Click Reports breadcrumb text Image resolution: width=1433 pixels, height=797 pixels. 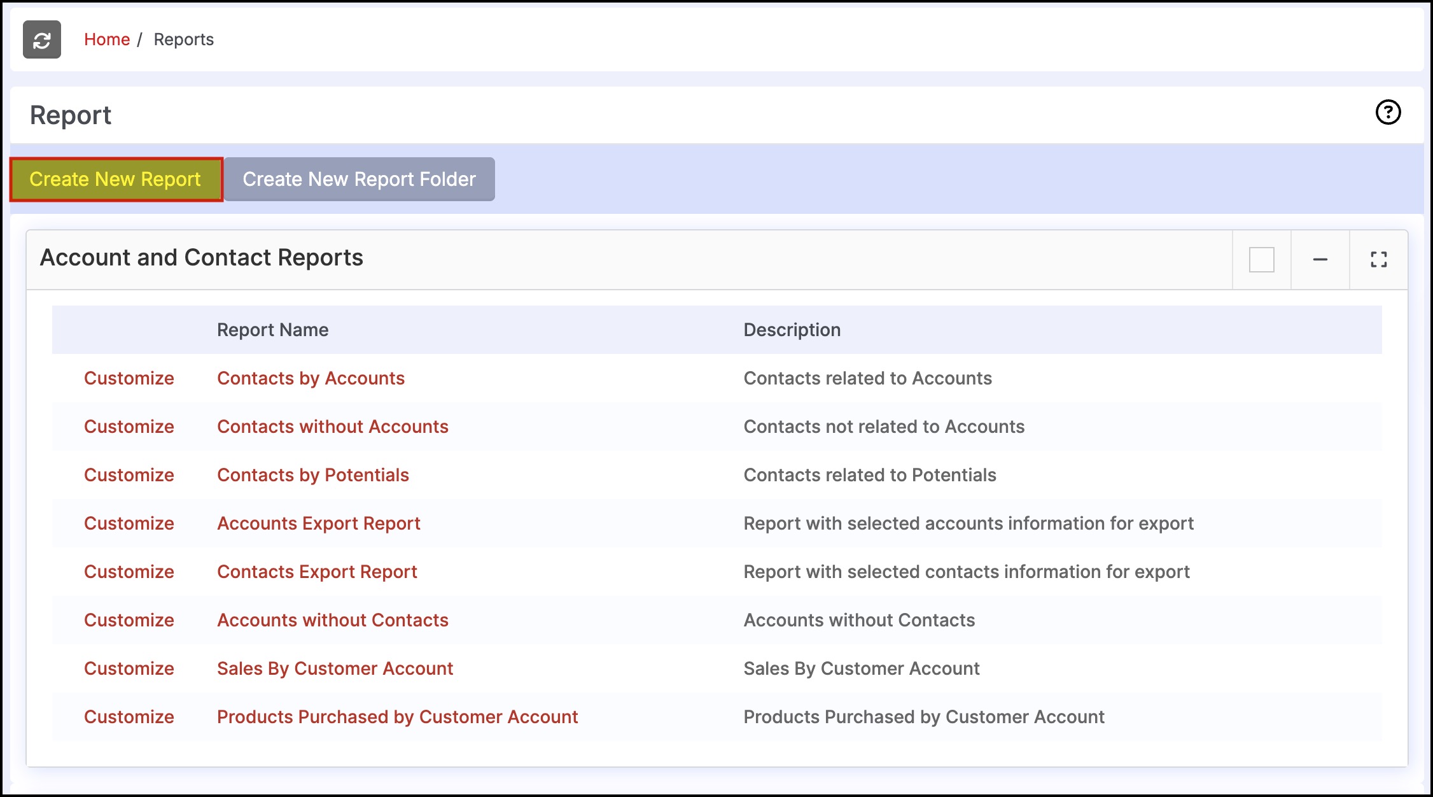click(x=184, y=39)
